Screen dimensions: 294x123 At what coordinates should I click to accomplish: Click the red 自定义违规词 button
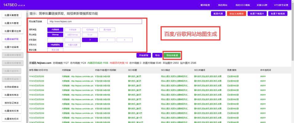pos(236,14)
